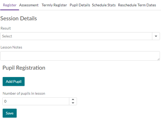Open the Register tab

pyautogui.click(x=10, y=5)
